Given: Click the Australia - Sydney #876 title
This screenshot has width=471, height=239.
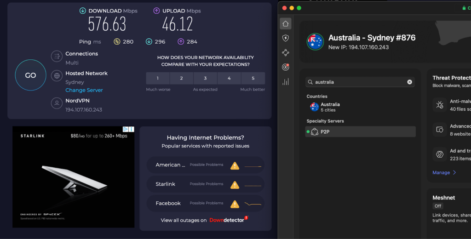Looking at the screenshot, I should (x=372, y=38).
